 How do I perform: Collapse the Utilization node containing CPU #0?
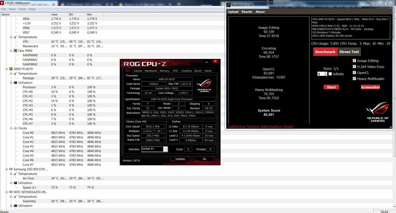[11, 83]
